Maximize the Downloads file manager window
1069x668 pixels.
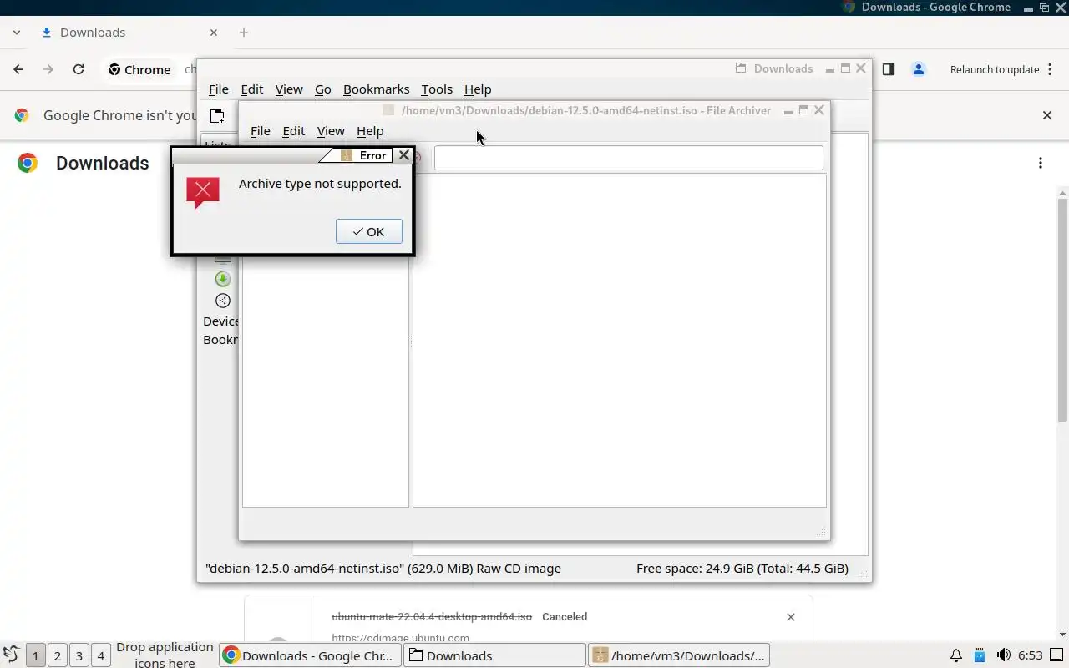[x=845, y=69]
